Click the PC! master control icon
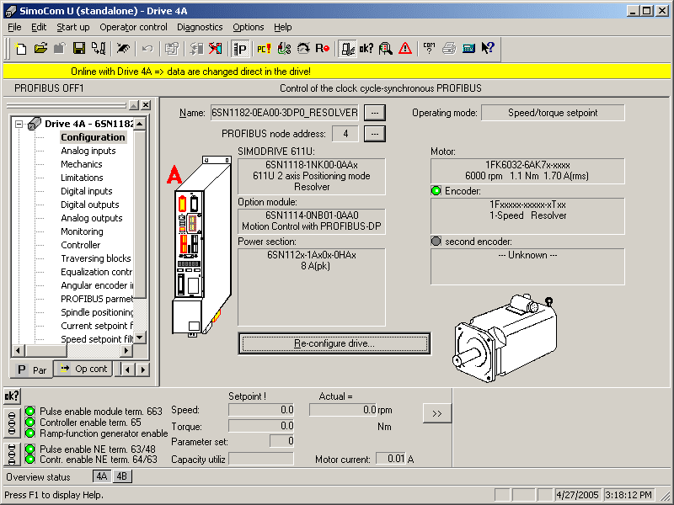The height and width of the screenshot is (505, 674). [264, 49]
